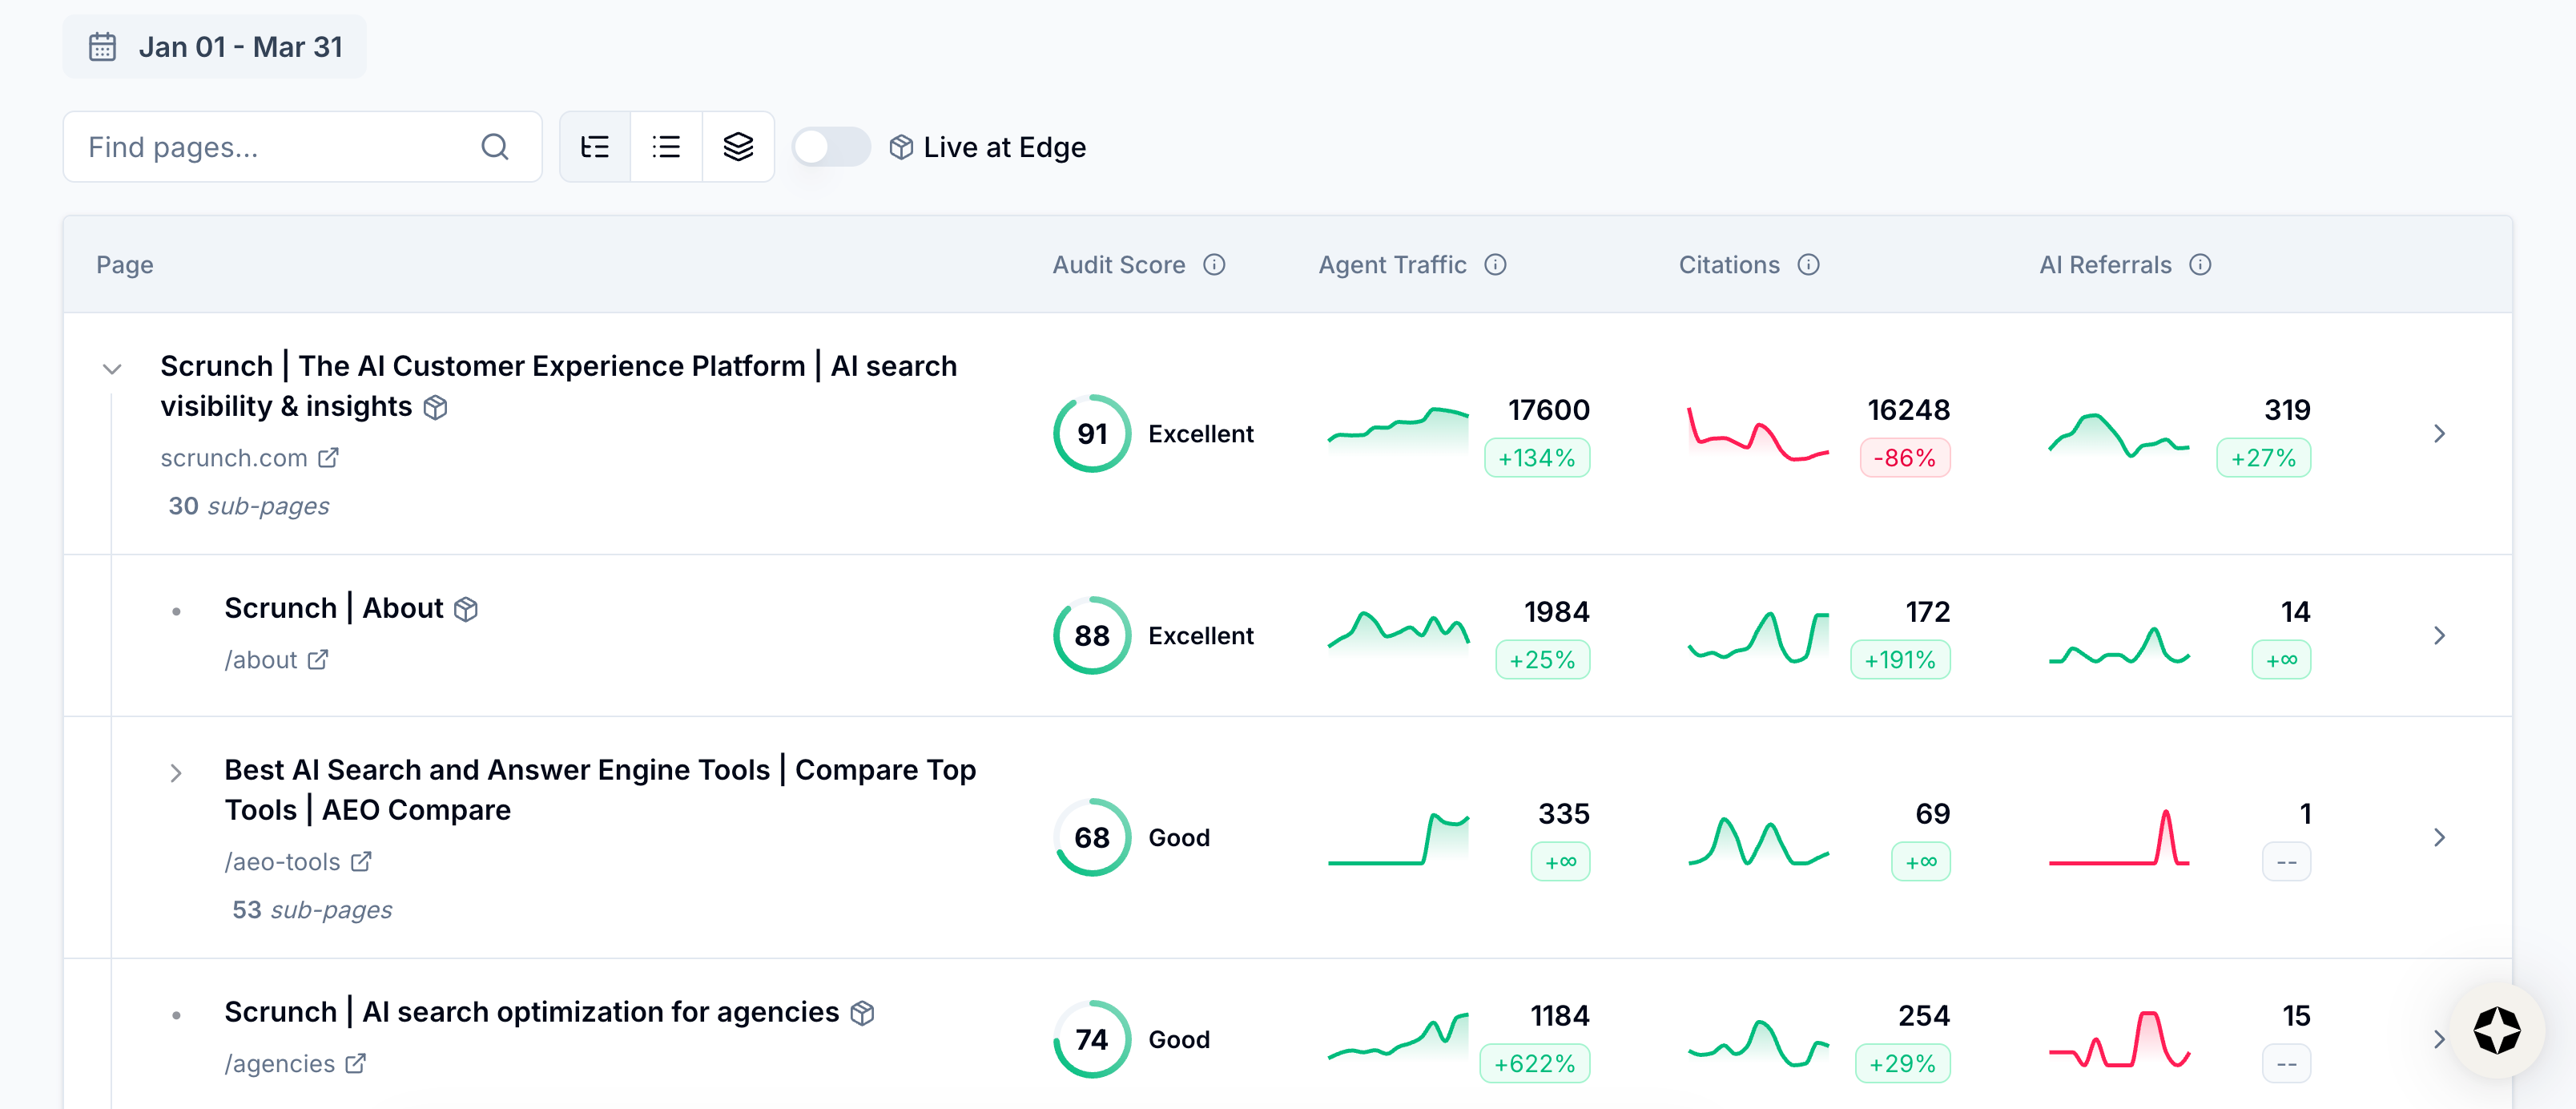This screenshot has height=1109, width=2576.
Task: Click the edge cube icon beside agencies title
Action: click(862, 1013)
